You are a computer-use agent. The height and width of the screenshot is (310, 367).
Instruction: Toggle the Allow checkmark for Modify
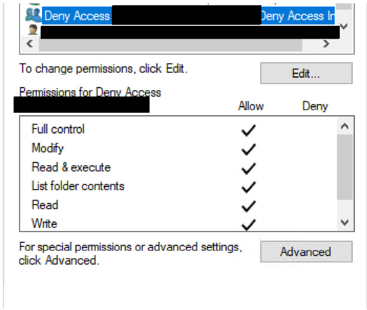(x=248, y=149)
